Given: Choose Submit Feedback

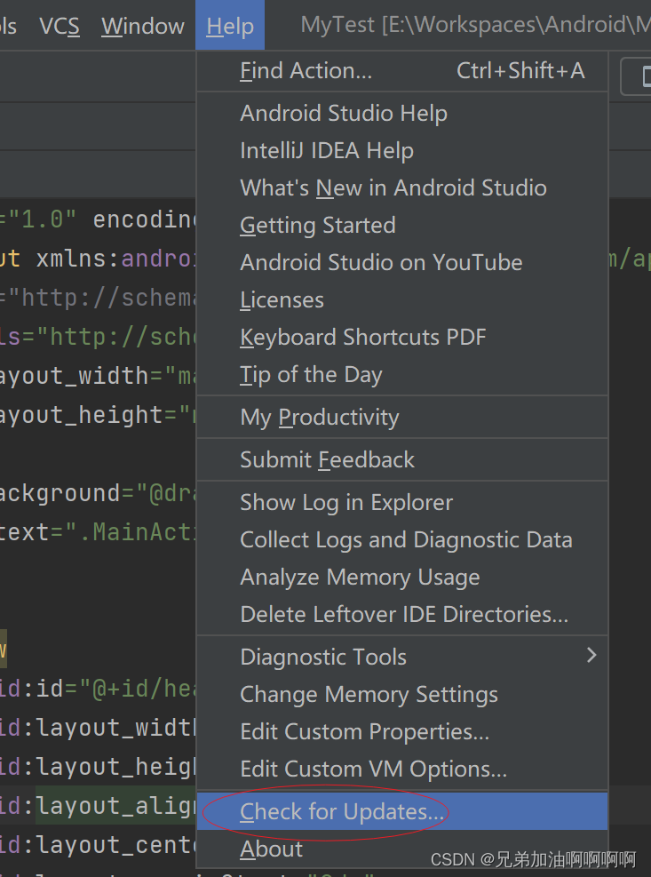Looking at the screenshot, I should coord(402,459).
